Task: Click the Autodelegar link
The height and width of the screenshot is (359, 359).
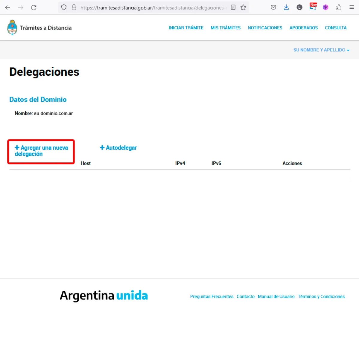Action: [x=118, y=148]
